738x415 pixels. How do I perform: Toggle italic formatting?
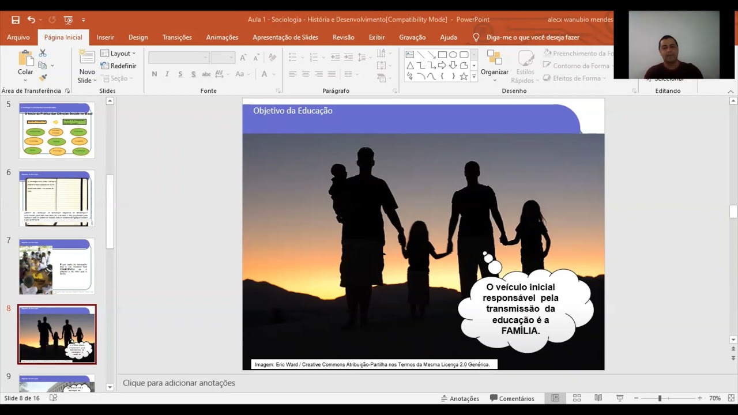(x=167, y=74)
